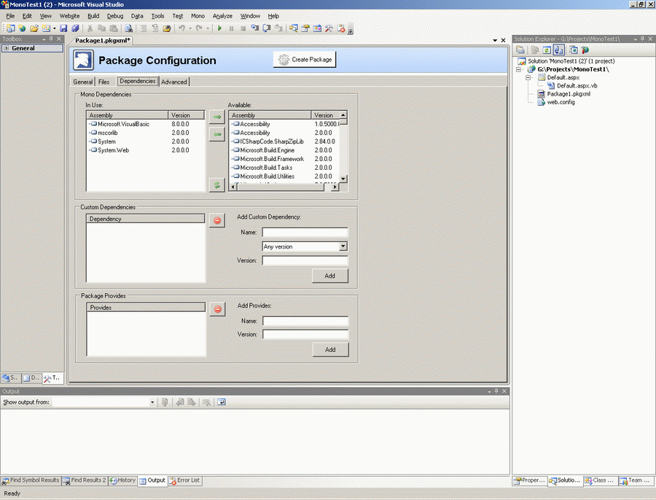
Task: Select System.Web in the In Use list
Action: point(113,150)
